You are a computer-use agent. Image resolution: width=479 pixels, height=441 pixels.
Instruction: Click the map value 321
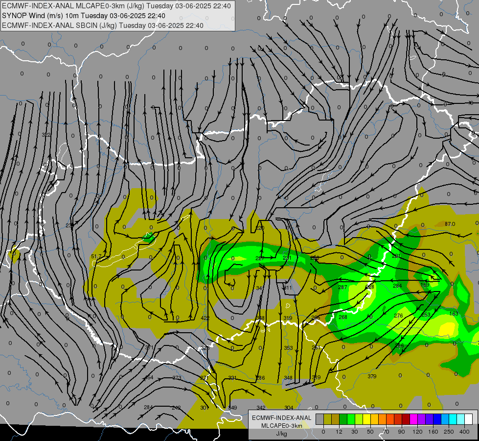coord(232,378)
